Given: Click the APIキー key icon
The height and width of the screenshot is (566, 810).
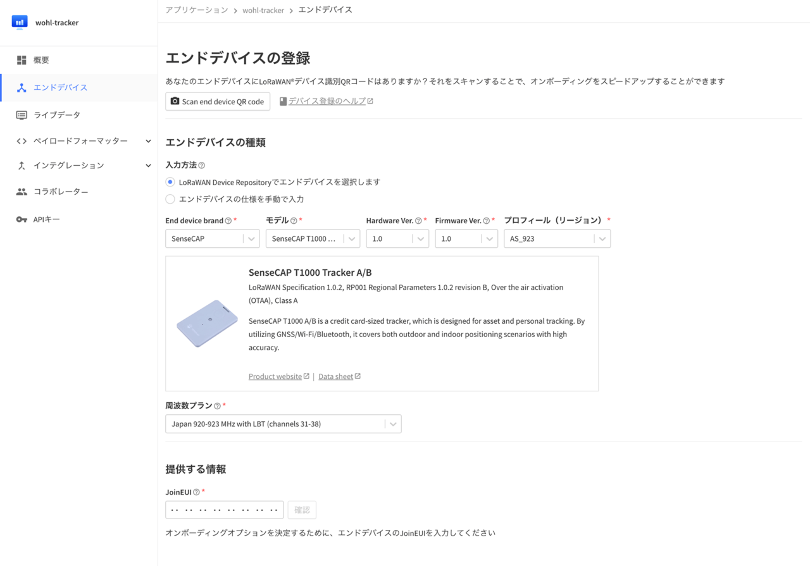Looking at the screenshot, I should pos(22,219).
